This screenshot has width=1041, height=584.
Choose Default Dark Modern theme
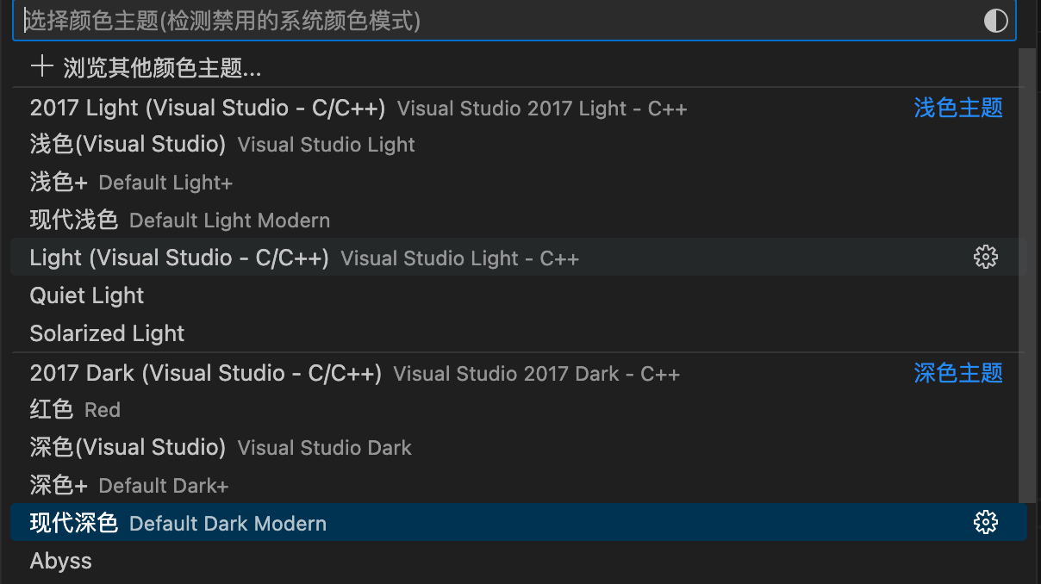[73, 524]
